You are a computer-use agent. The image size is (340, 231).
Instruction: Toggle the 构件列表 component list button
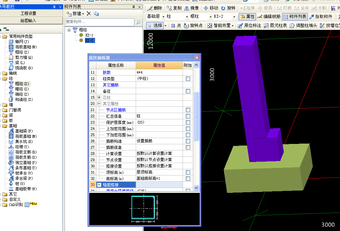[x=295, y=16]
